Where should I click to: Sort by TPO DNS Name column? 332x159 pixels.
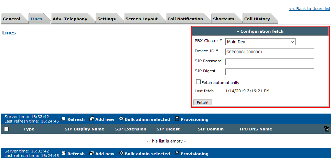click(x=256, y=129)
